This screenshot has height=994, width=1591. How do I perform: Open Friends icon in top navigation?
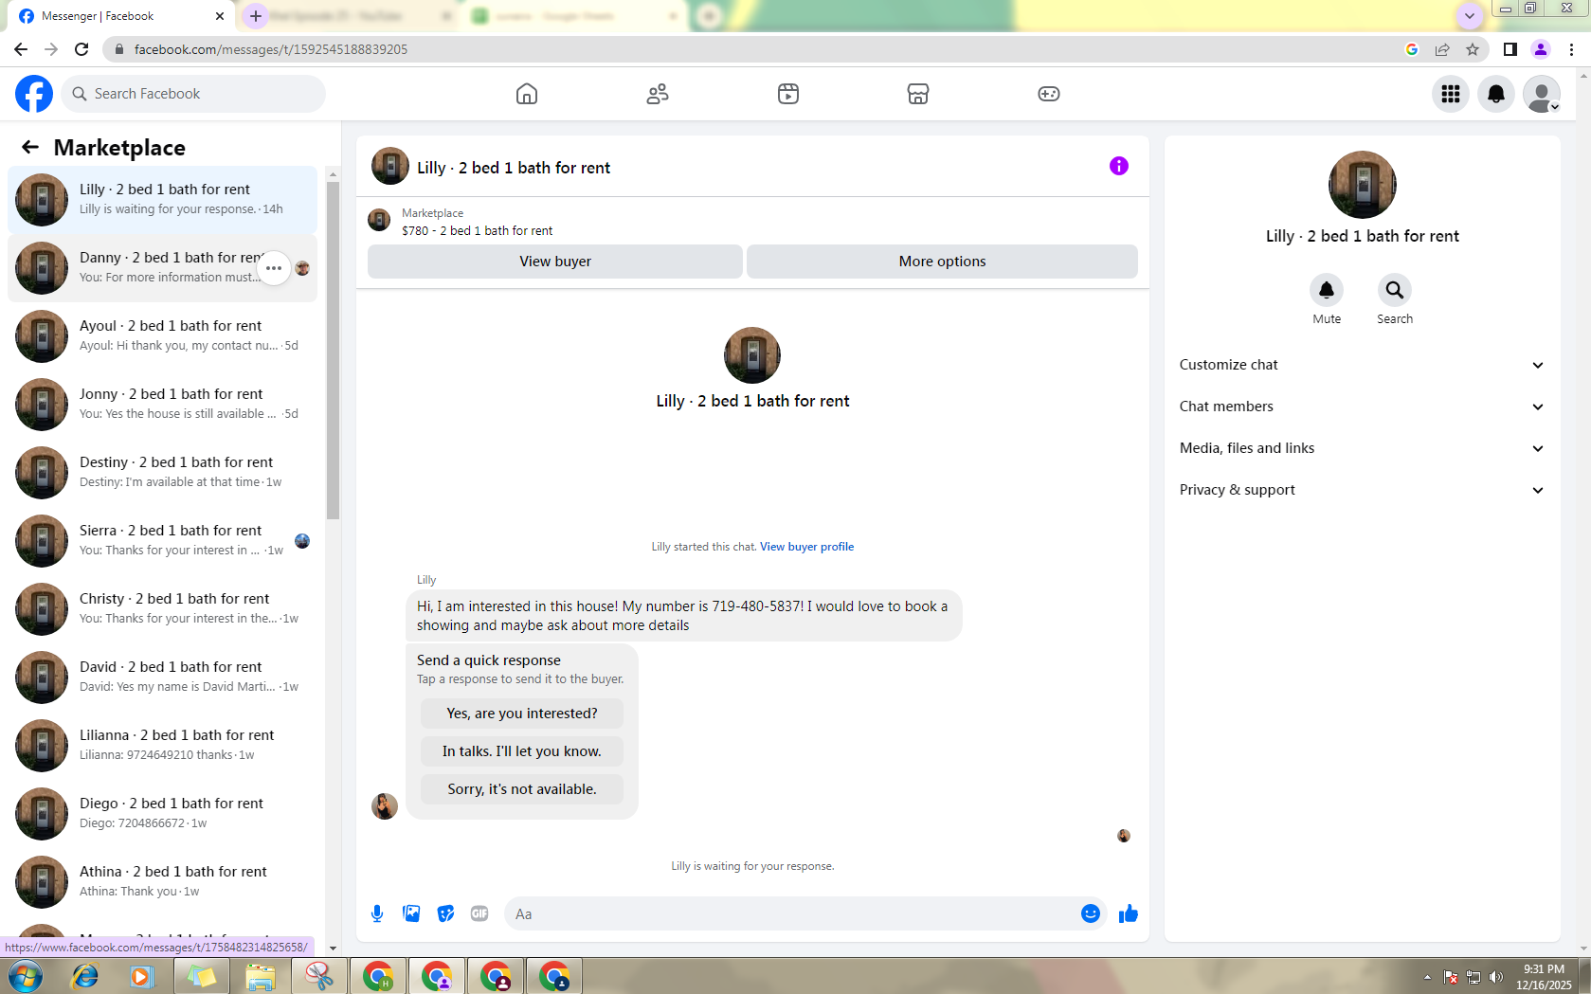click(x=658, y=94)
